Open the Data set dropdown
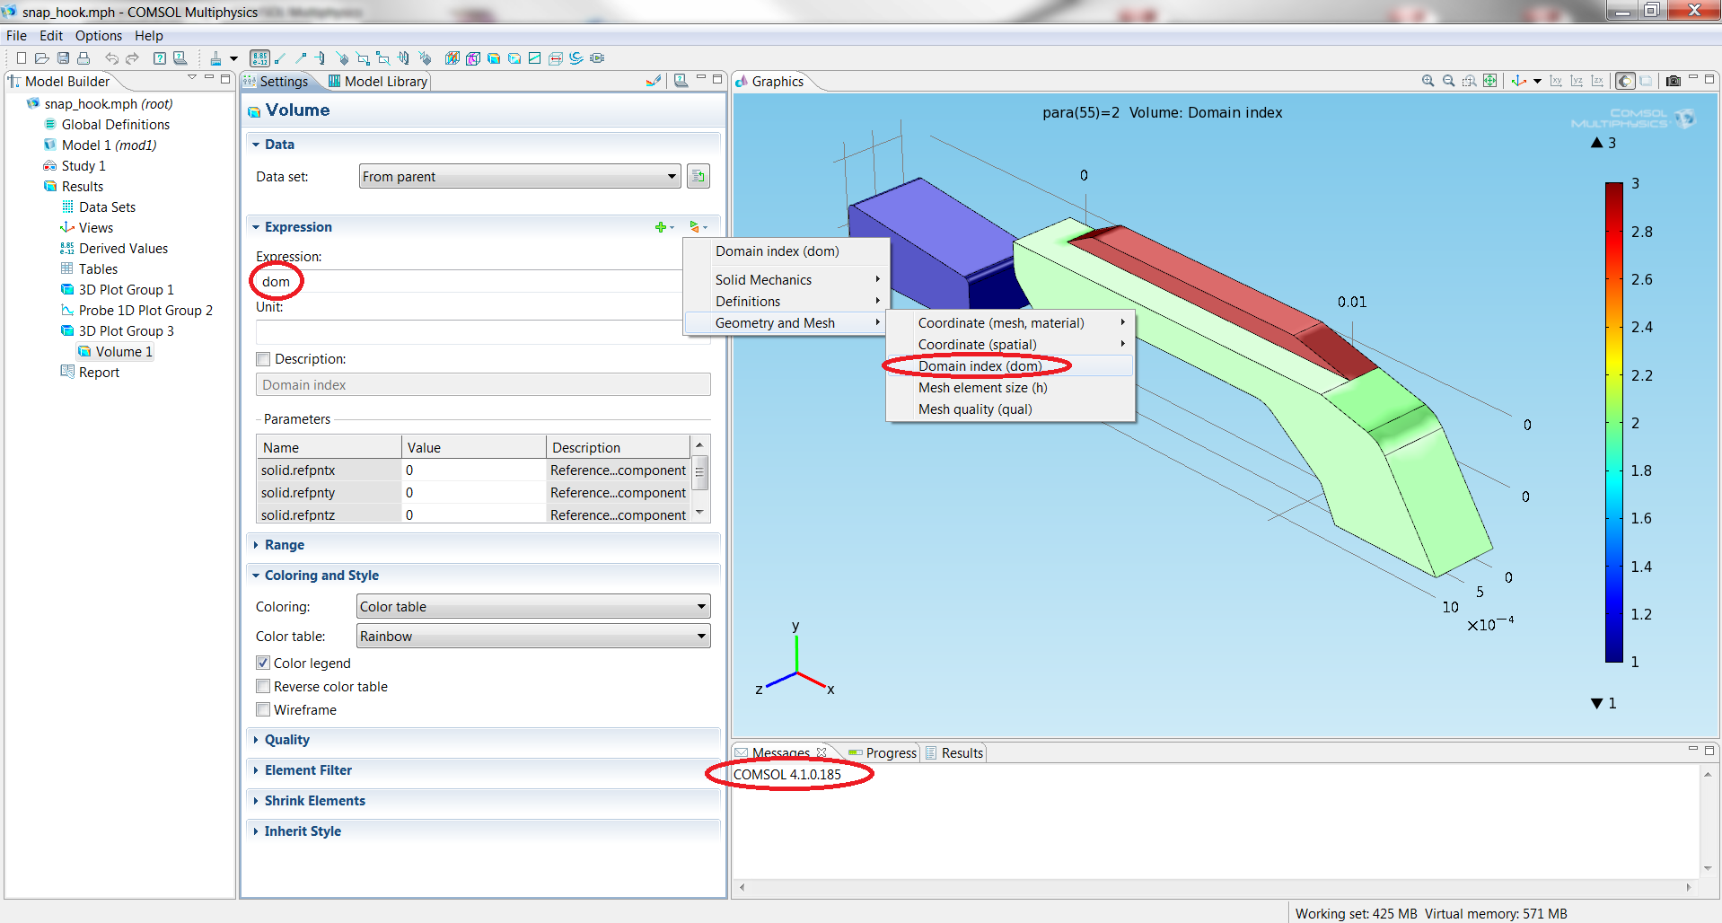1722x923 pixels. tap(519, 177)
